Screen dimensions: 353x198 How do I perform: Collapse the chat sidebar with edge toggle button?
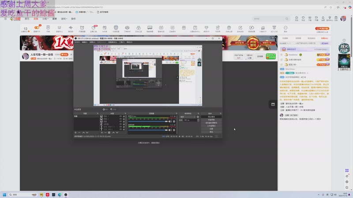coord(273,104)
